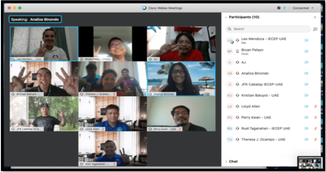Image resolution: width=326 pixels, height=172 pixels.
Task: Click the meeting info icon in title bar
Action: (279, 8)
